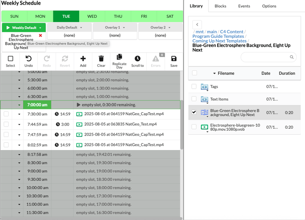Add an item with the plus icon

[x=83, y=59]
